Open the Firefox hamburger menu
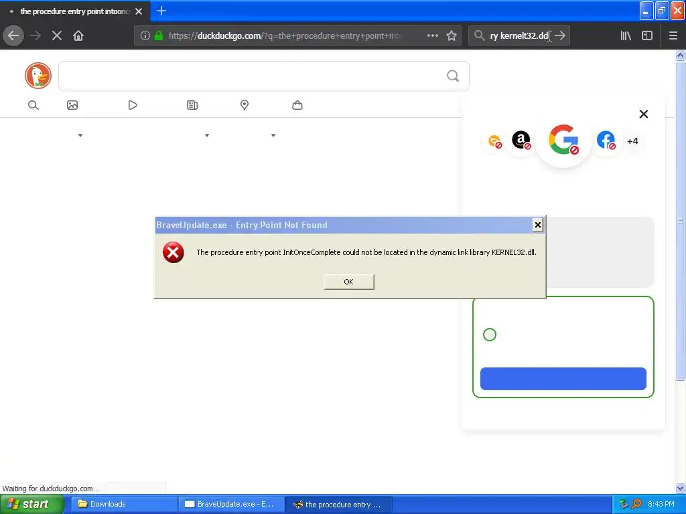Screen dimensions: 686x514 tap(673, 35)
